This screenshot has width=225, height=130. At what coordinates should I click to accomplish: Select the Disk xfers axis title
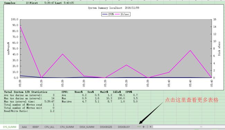[x=219, y=49]
